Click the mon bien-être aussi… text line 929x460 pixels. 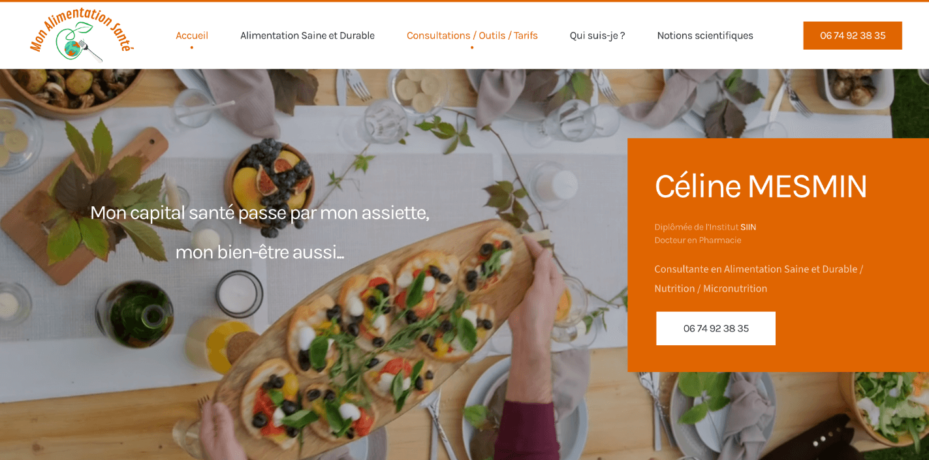pyautogui.click(x=260, y=252)
